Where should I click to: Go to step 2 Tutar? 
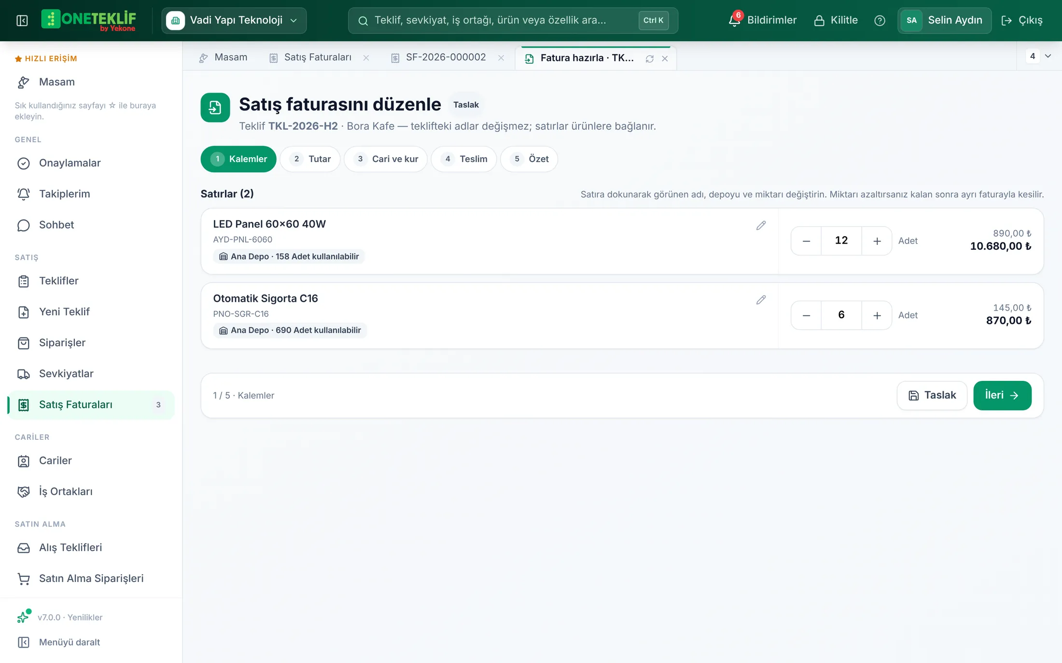[310, 159]
